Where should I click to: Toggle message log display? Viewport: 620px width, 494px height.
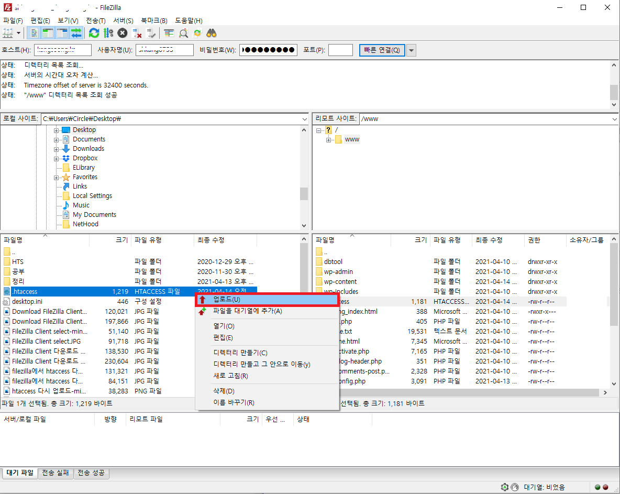[35, 33]
